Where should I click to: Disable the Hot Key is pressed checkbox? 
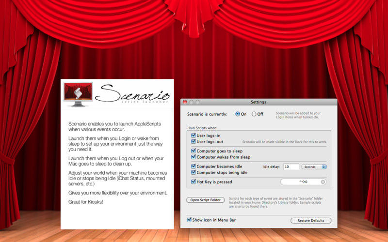pyautogui.click(x=194, y=182)
